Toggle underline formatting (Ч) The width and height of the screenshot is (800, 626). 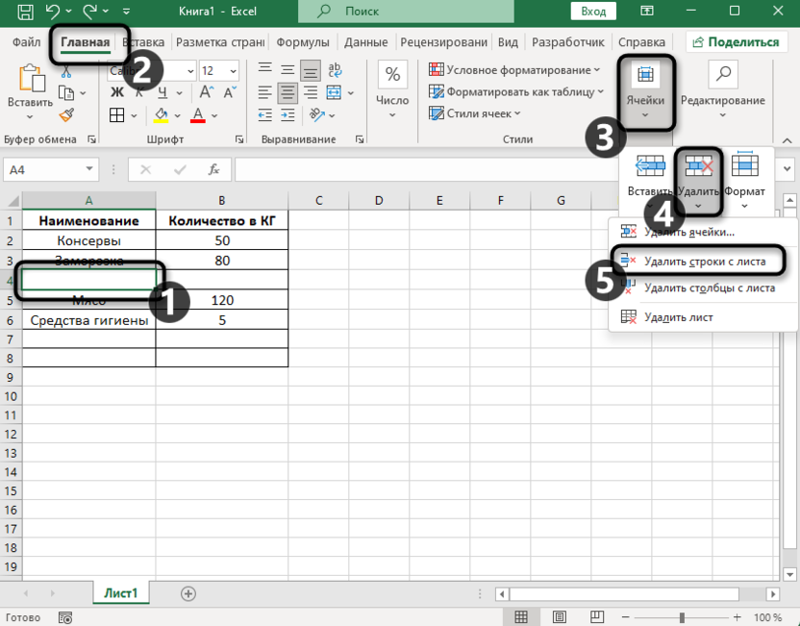click(162, 93)
